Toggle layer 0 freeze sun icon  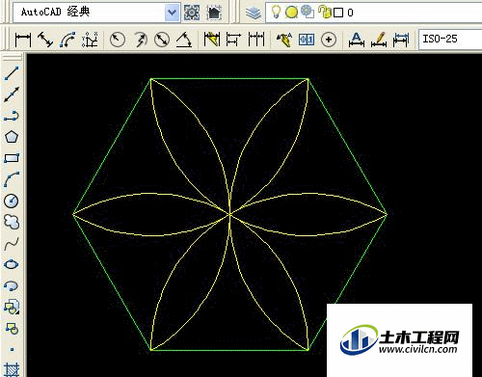pyautogui.click(x=291, y=13)
